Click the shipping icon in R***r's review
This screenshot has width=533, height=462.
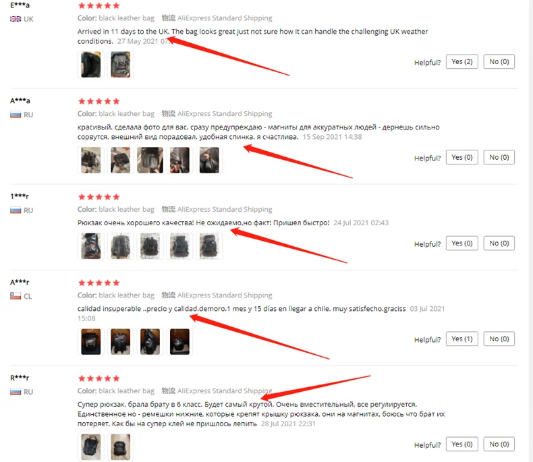pyautogui.click(x=168, y=391)
